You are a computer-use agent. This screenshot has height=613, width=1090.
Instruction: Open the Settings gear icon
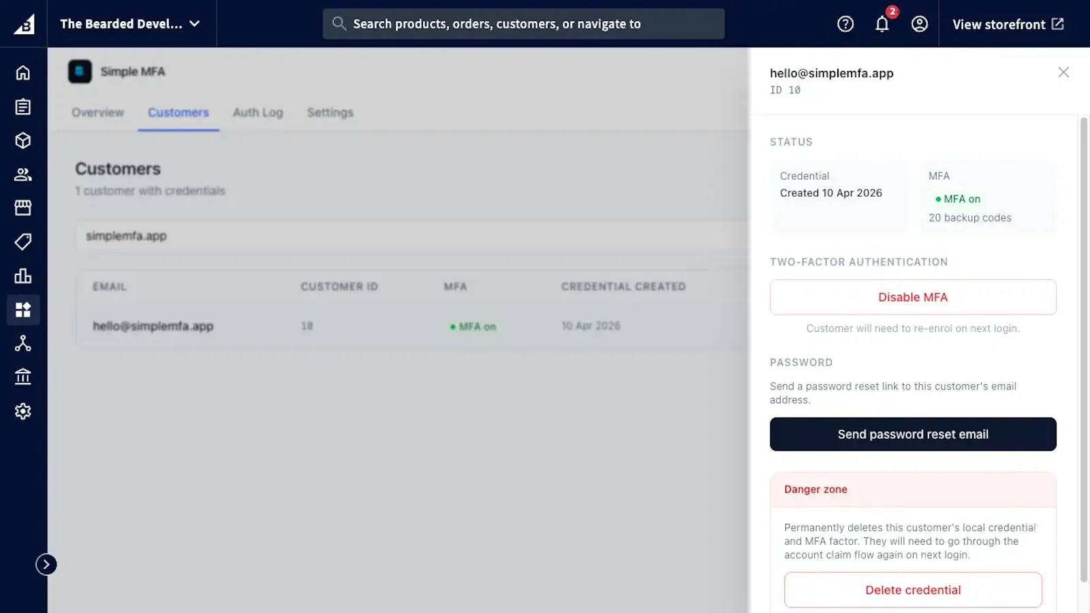23,411
